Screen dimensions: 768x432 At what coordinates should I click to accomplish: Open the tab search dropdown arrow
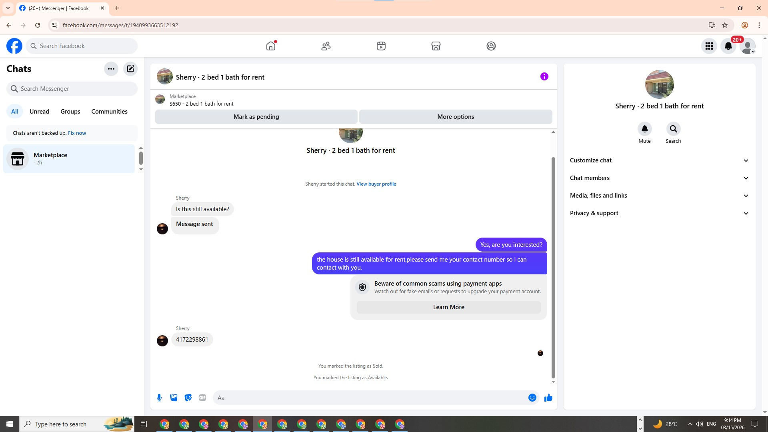click(x=8, y=8)
